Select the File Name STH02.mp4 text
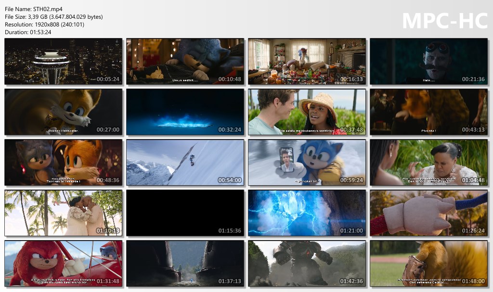 (34, 9)
